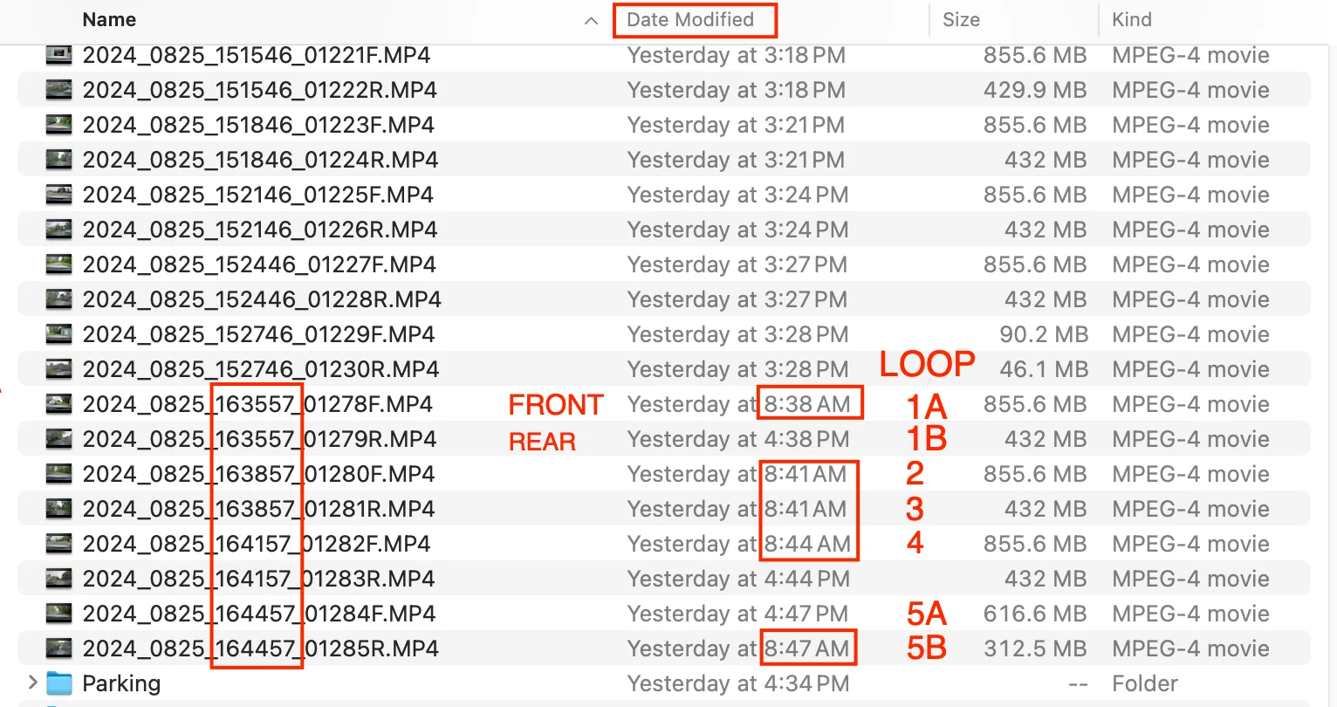Image resolution: width=1337 pixels, height=707 pixels.
Task: Click the thumbnail for the 01281R rear clip
Action: [58, 509]
